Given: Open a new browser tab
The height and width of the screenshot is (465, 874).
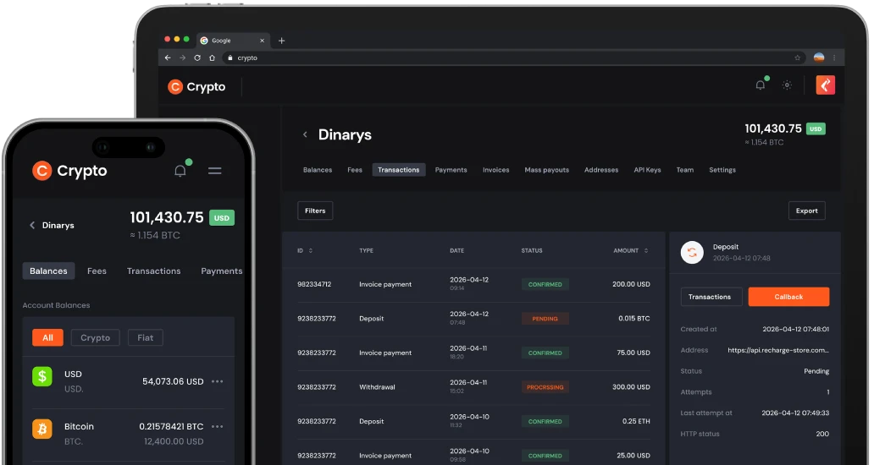Looking at the screenshot, I should 281,41.
